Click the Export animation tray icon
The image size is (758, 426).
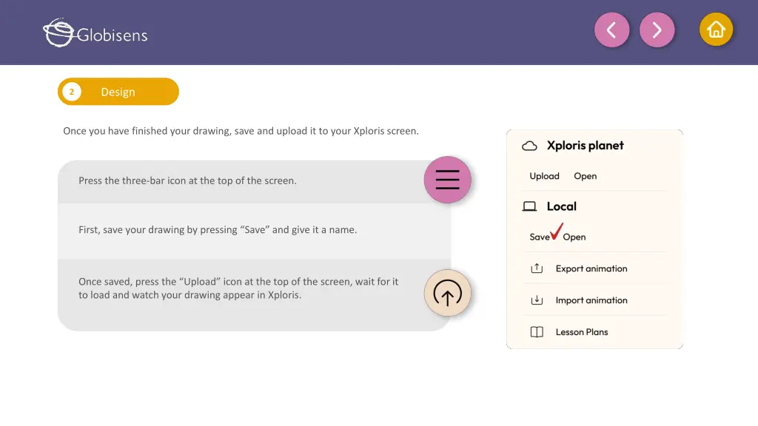(537, 268)
